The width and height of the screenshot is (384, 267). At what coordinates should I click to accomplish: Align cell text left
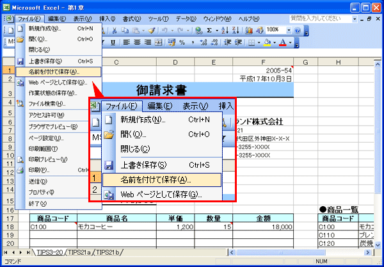click(126, 43)
